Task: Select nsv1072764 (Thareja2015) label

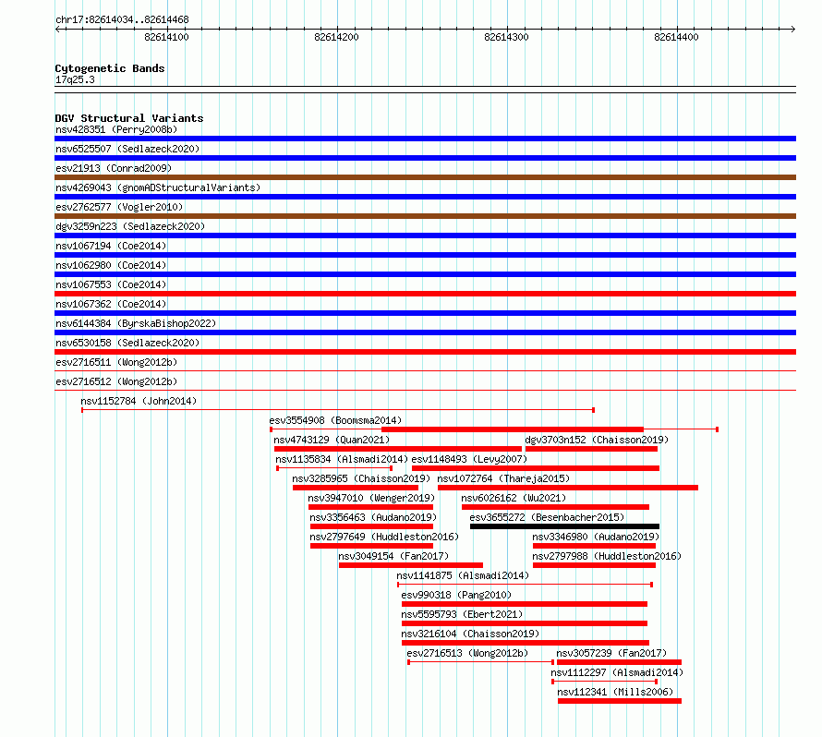Action: click(503, 478)
